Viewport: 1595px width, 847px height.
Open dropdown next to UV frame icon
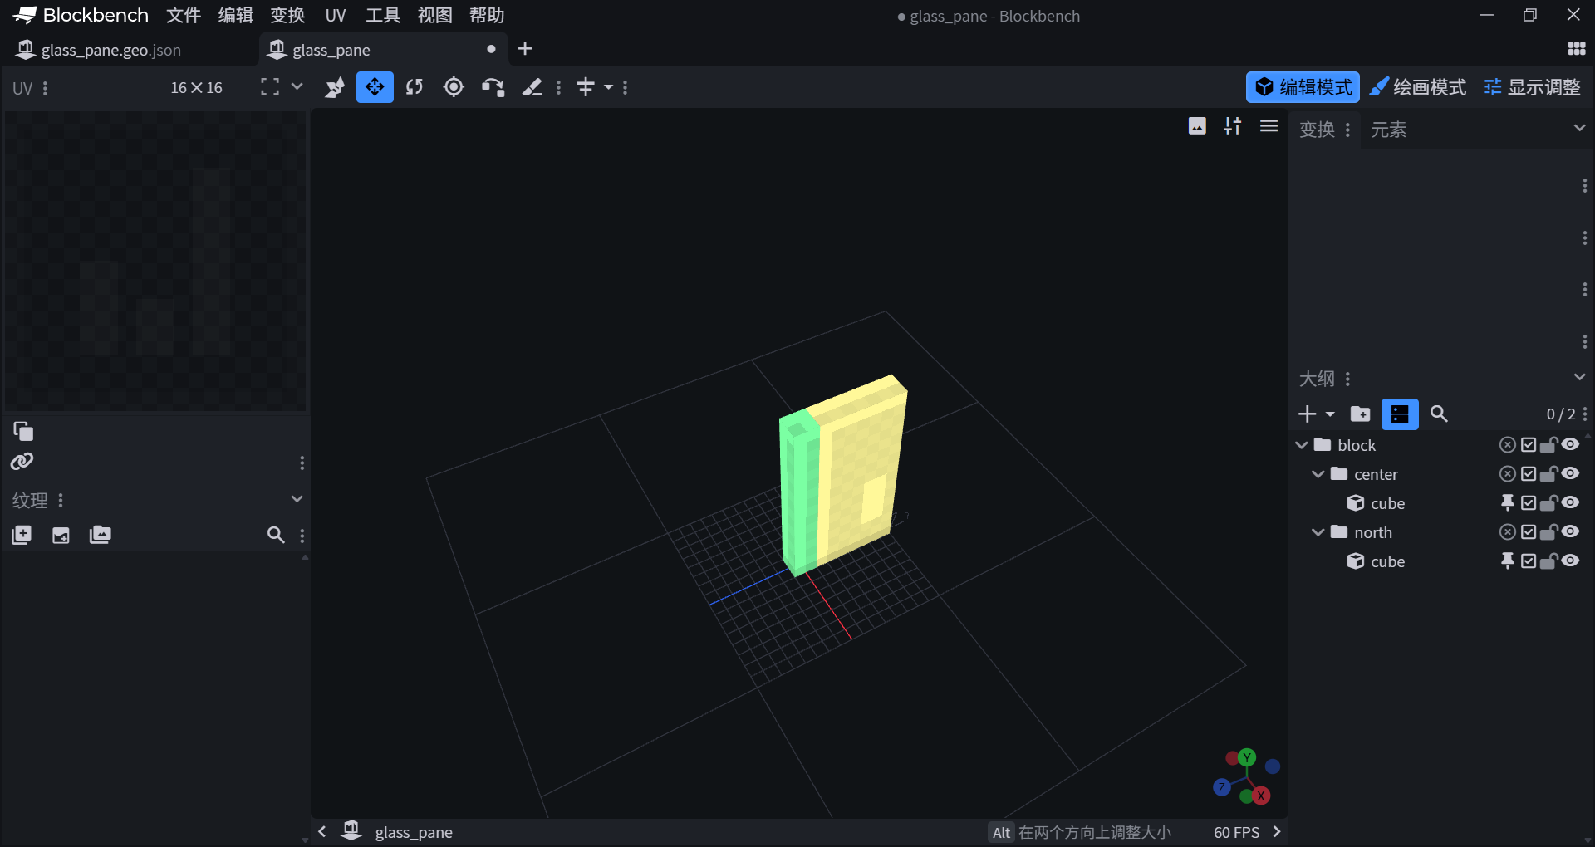297,86
